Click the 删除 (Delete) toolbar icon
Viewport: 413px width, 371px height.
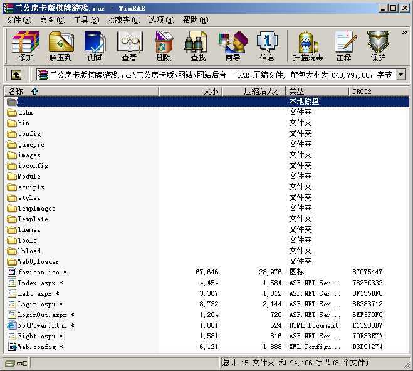click(x=164, y=46)
